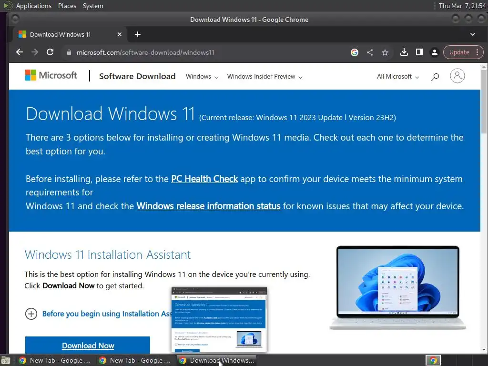Expand the Windows navigation menu
This screenshot has width=488, height=366.
coord(202,77)
